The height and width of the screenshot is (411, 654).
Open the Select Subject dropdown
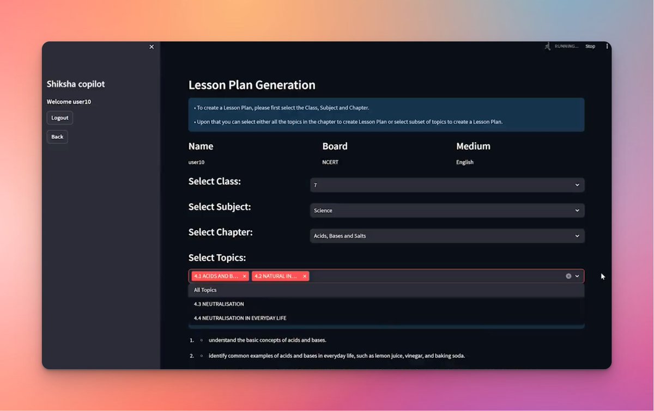click(447, 210)
